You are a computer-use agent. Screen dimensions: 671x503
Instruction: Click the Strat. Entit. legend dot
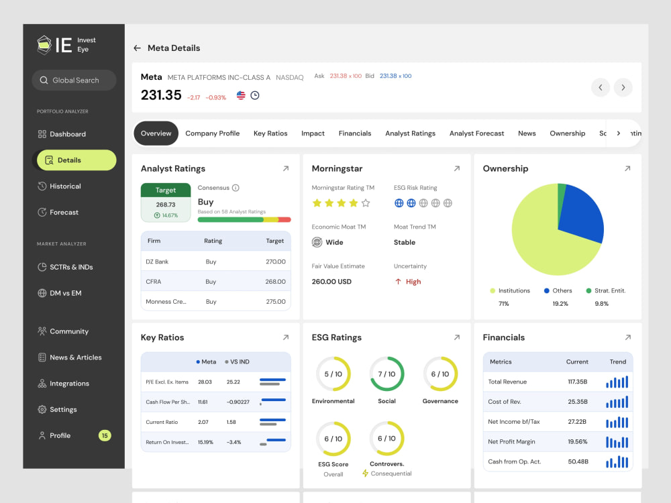(588, 291)
